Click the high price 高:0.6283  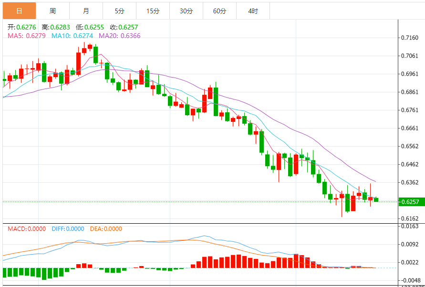56,27
